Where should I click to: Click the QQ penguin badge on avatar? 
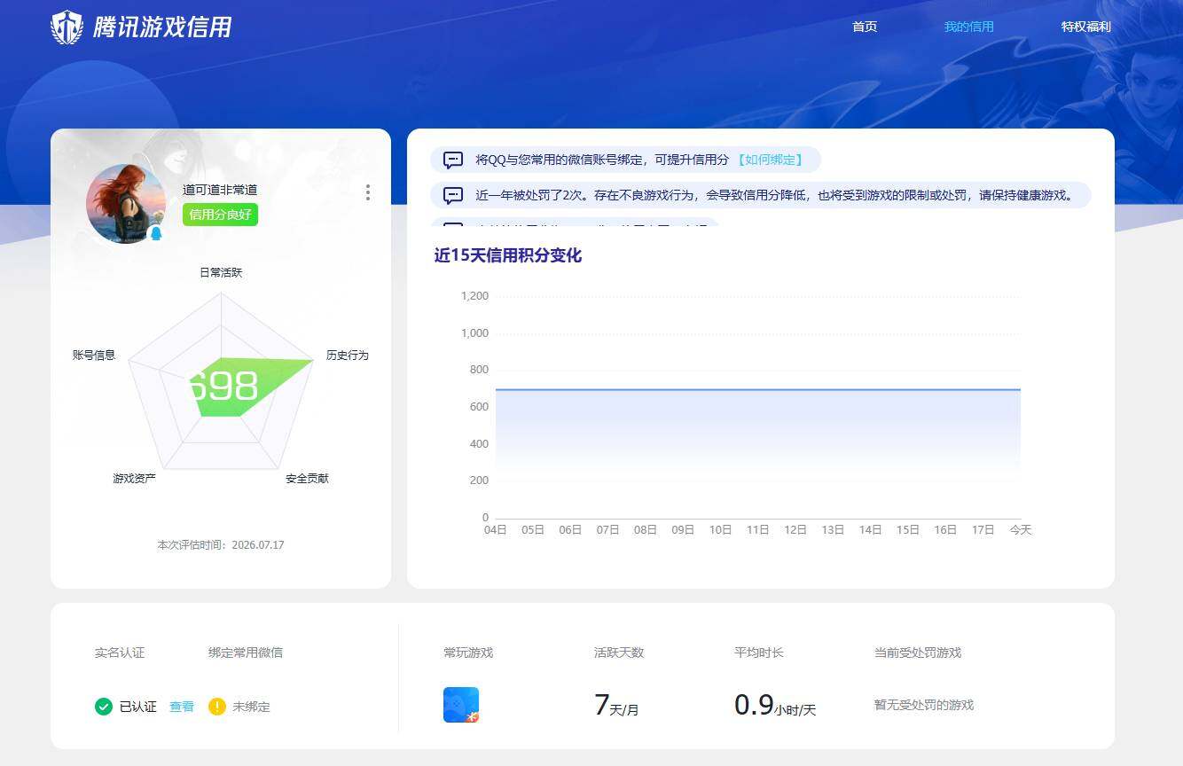tap(156, 233)
